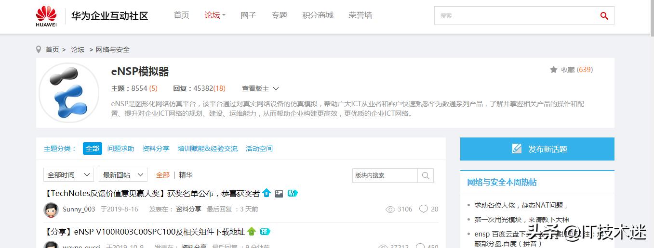
Task: Open 专题 in top navigation
Action: coord(280,15)
